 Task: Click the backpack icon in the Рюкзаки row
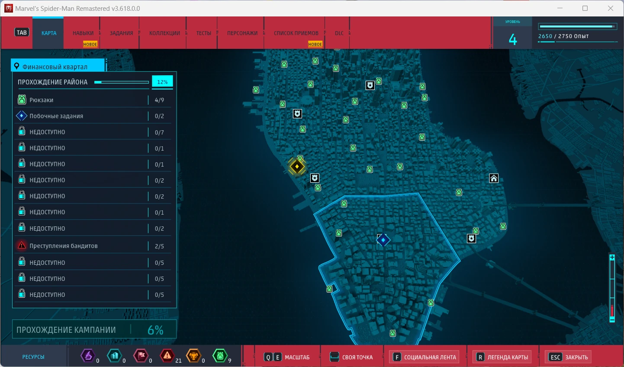(22, 100)
